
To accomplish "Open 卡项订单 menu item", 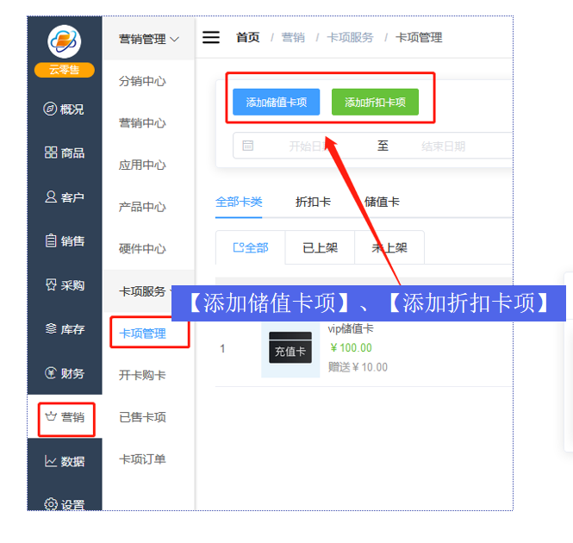I will [142, 459].
